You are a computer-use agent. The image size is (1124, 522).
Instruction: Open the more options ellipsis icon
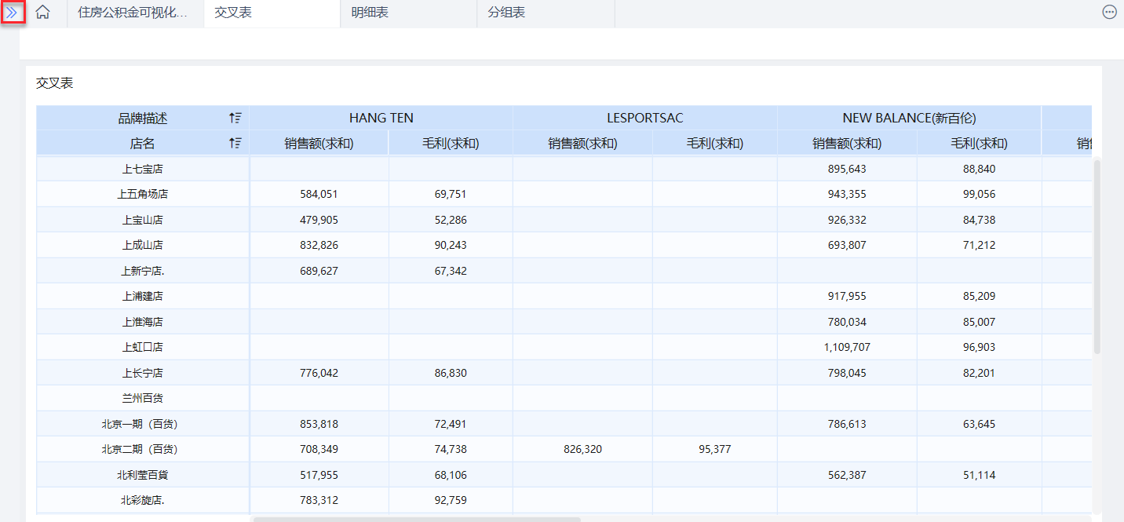[x=1109, y=13]
